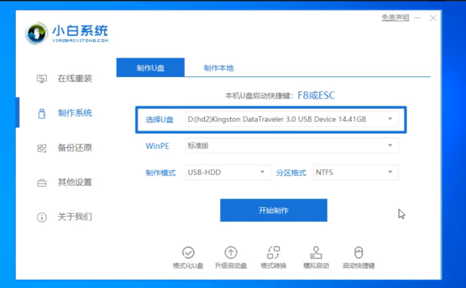Click the 格式化U盘 checkmark icon
466x288 pixels.
188,253
